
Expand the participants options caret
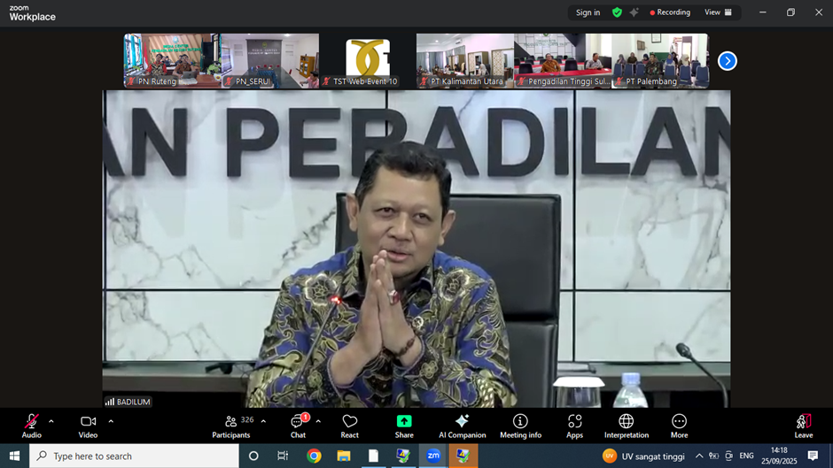click(263, 421)
